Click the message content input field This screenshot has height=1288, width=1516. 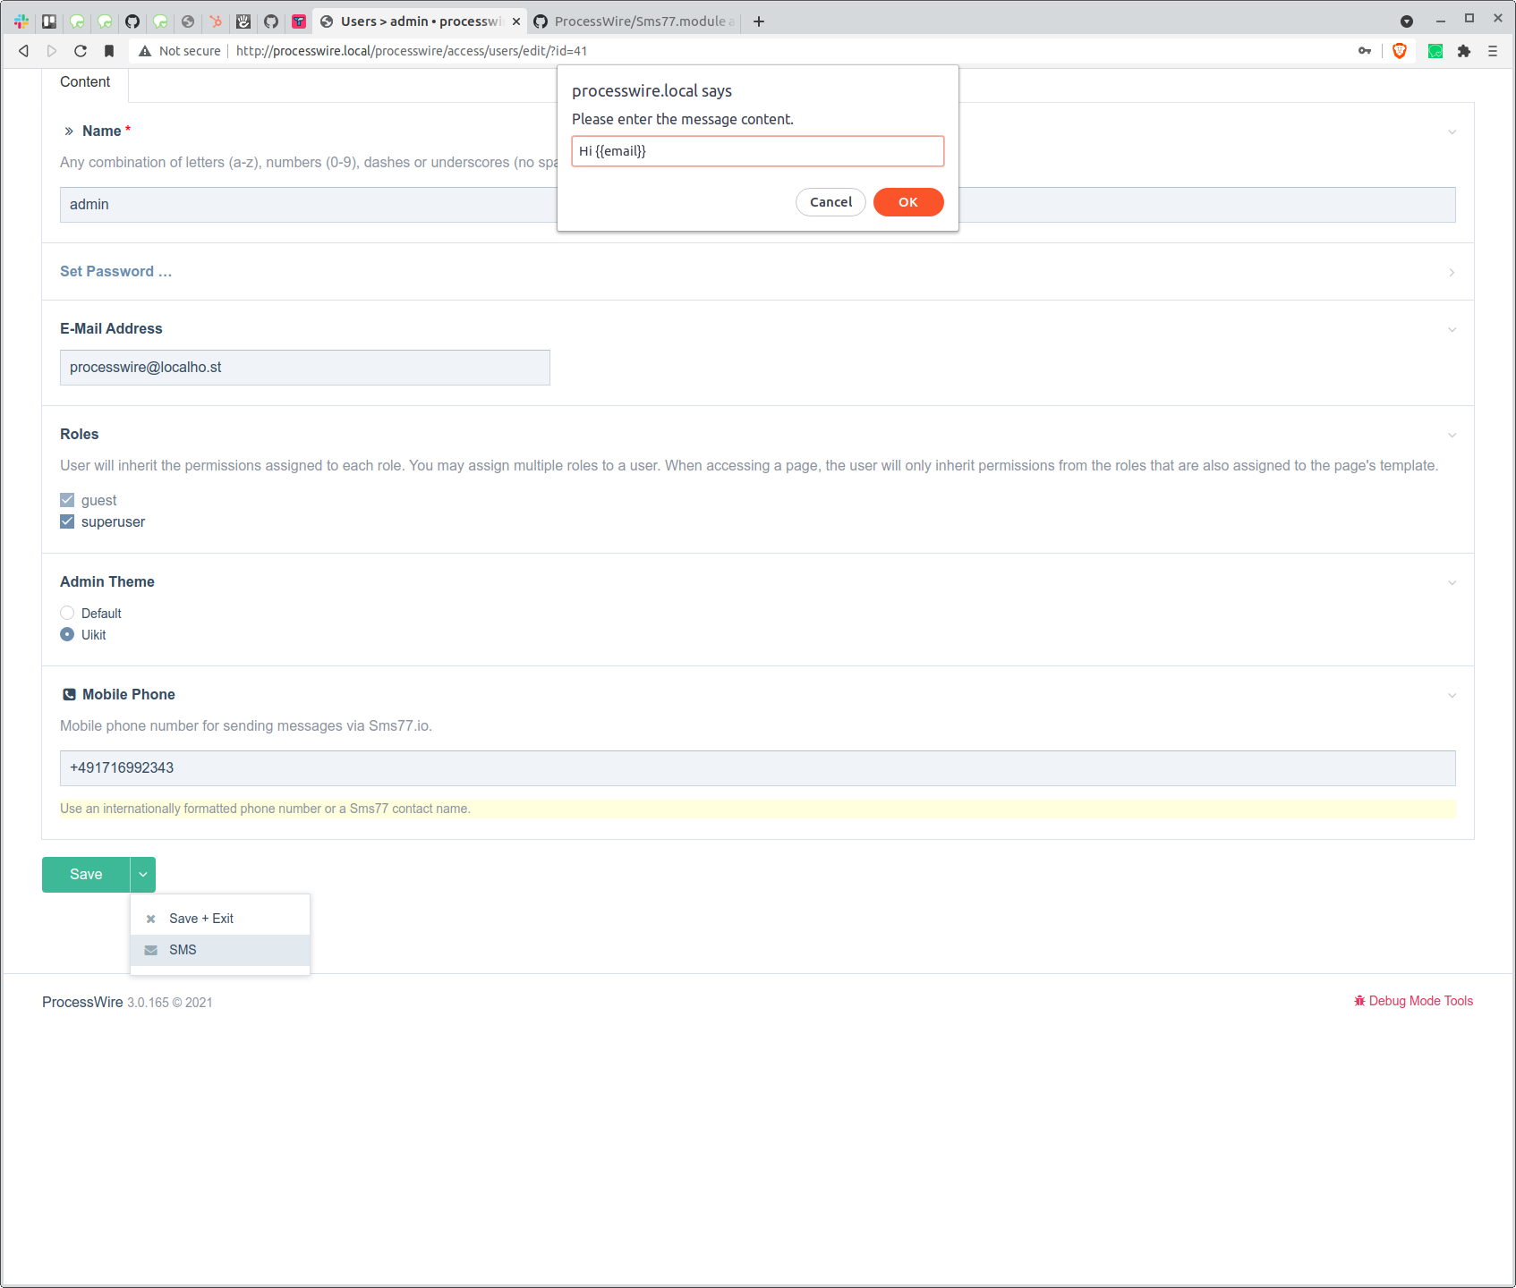click(x=758, y=151)
